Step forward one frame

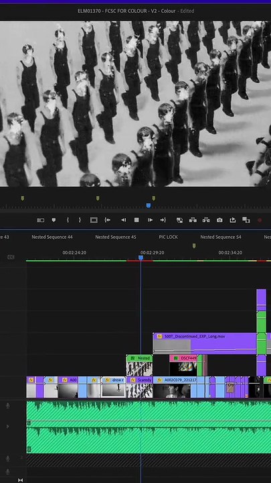tap(150, 220)
